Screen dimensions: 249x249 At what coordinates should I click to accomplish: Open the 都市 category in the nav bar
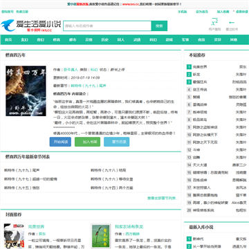click(x=73, y=39)
